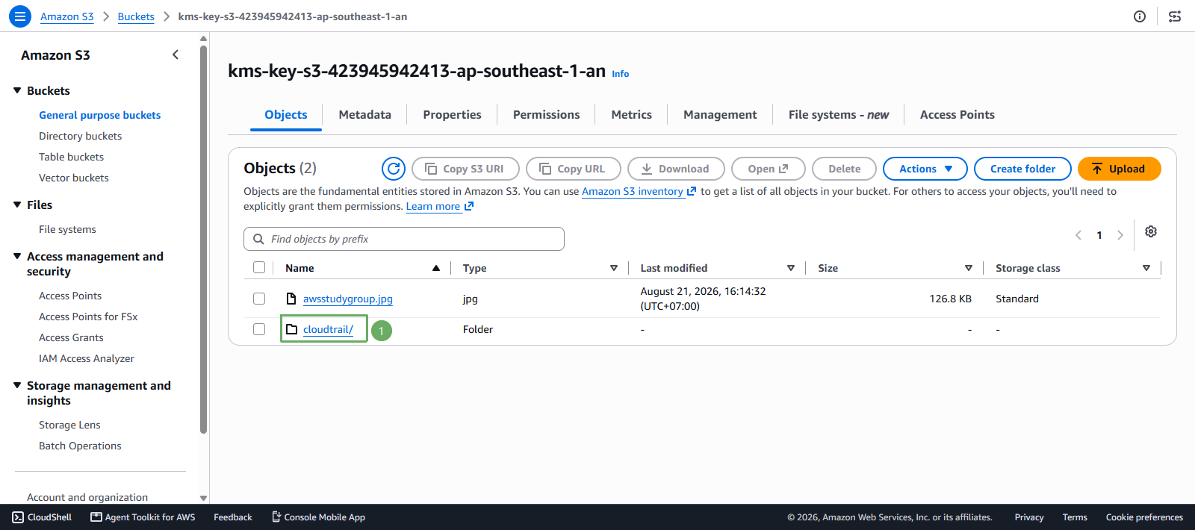Viewport: 1195px width, 530px height.
Task: Click the Copy S3 URI button
Action: 465,169
